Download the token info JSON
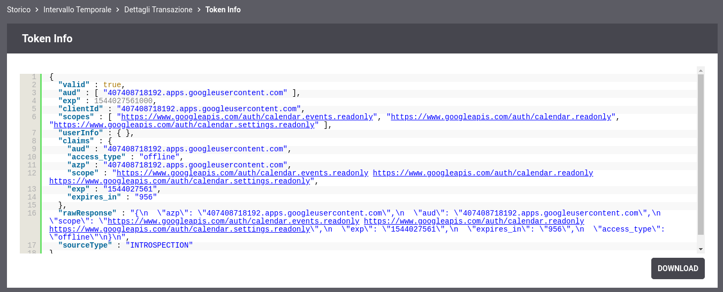Screen dimensions: 723x292 click(x=678, y=268)
